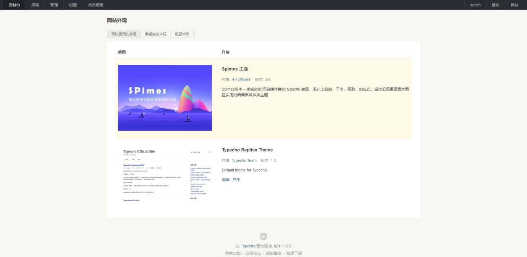Open the 会员信息 menu
Viewport: 527px width, 257px height.
[95, 5]
